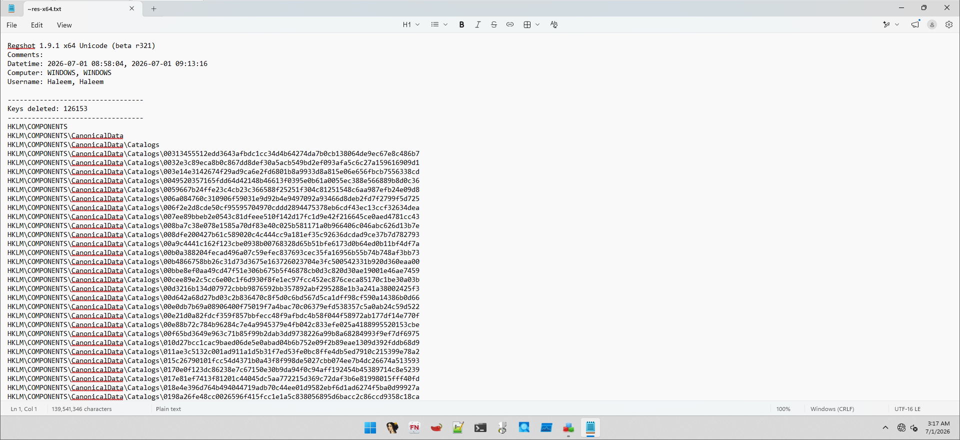
Task: Open the magnifier search taskbar app
Action: [524, 427]
